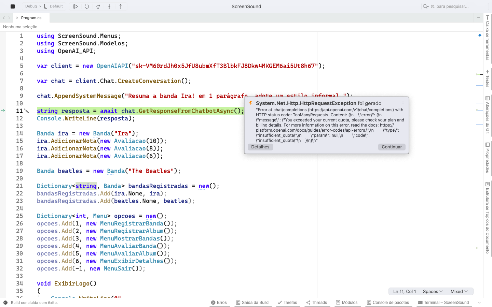The width and height of the screenshot is (492, 307).
Task: Navigate back with the left arrow
Action: coord(3,18)
